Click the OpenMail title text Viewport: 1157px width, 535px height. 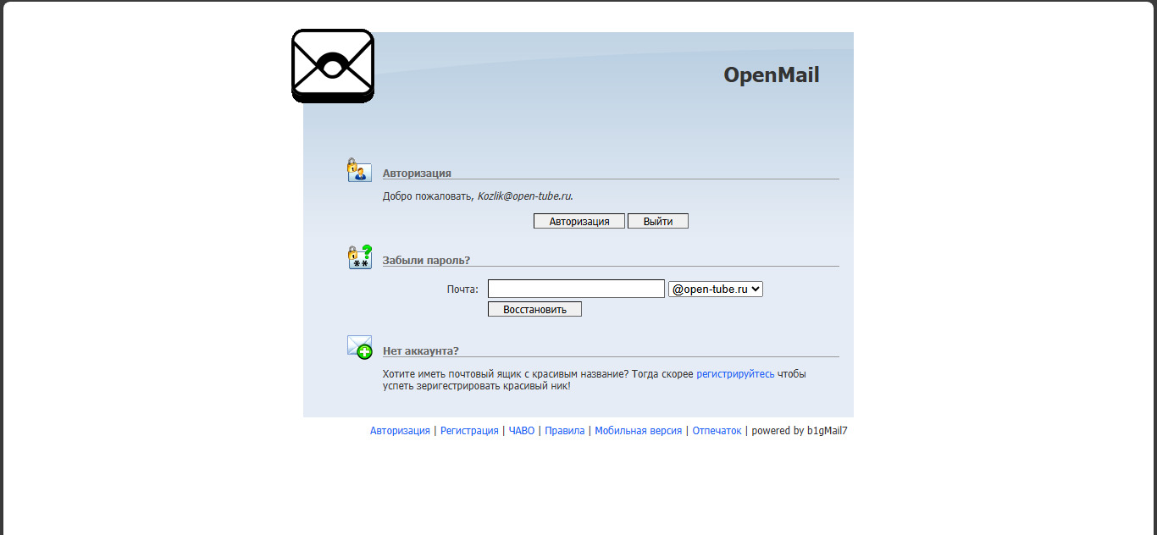772,74
